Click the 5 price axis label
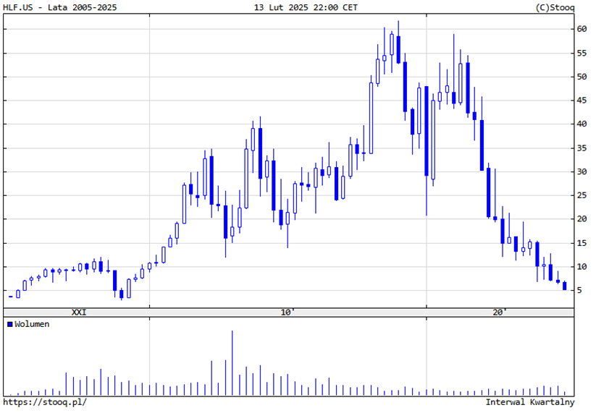 coord(579,290)
